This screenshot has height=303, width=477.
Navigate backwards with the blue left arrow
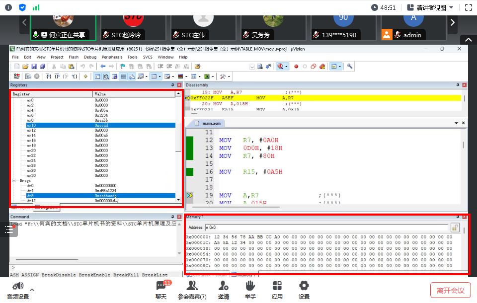pos(103,67)
